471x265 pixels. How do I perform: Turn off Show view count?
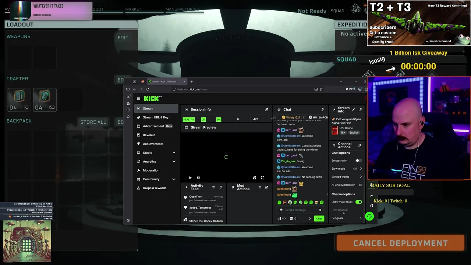coord(359,202)
